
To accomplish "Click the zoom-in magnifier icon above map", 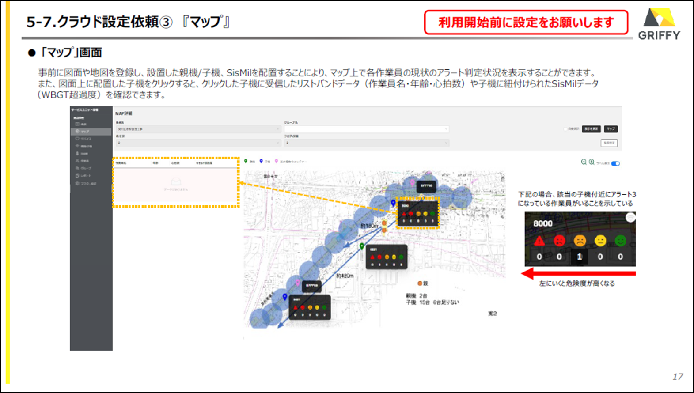I will click(x=592, y=162).
